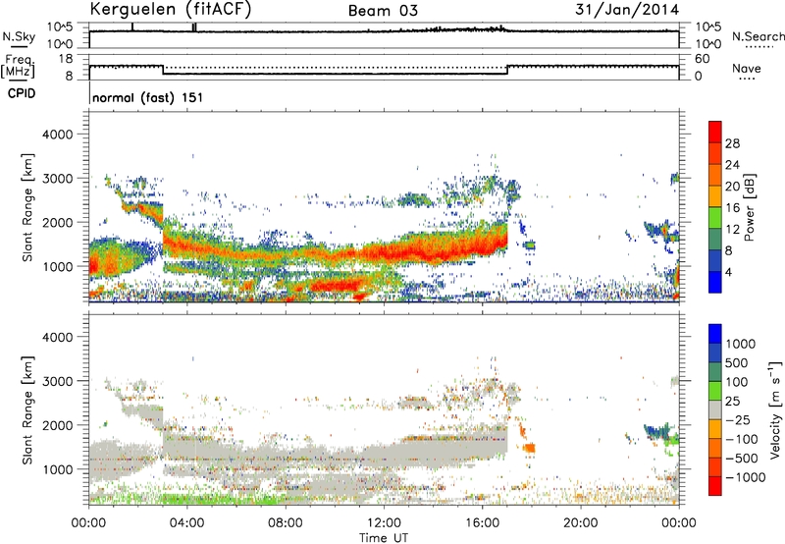Click the "Slant Range [km]" label of power panel

point(27,207)
